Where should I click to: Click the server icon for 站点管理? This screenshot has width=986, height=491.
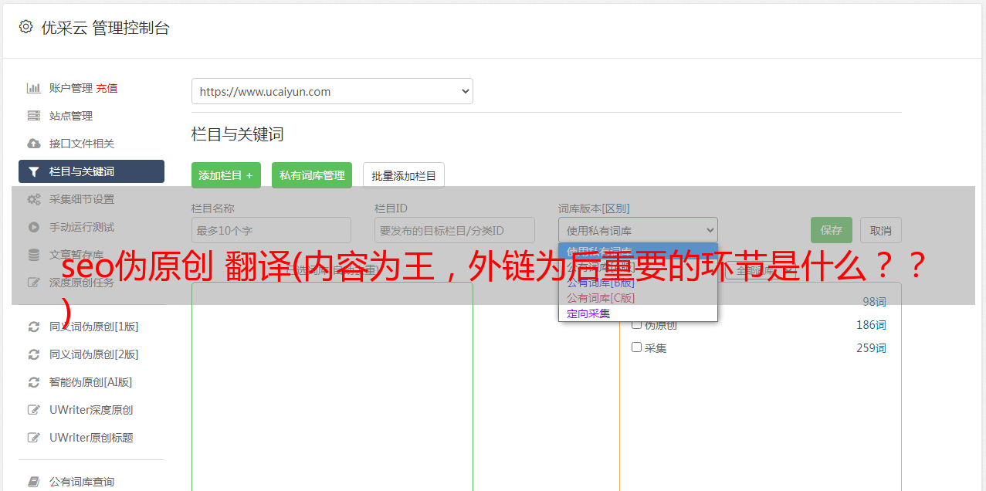pos(33,116)
